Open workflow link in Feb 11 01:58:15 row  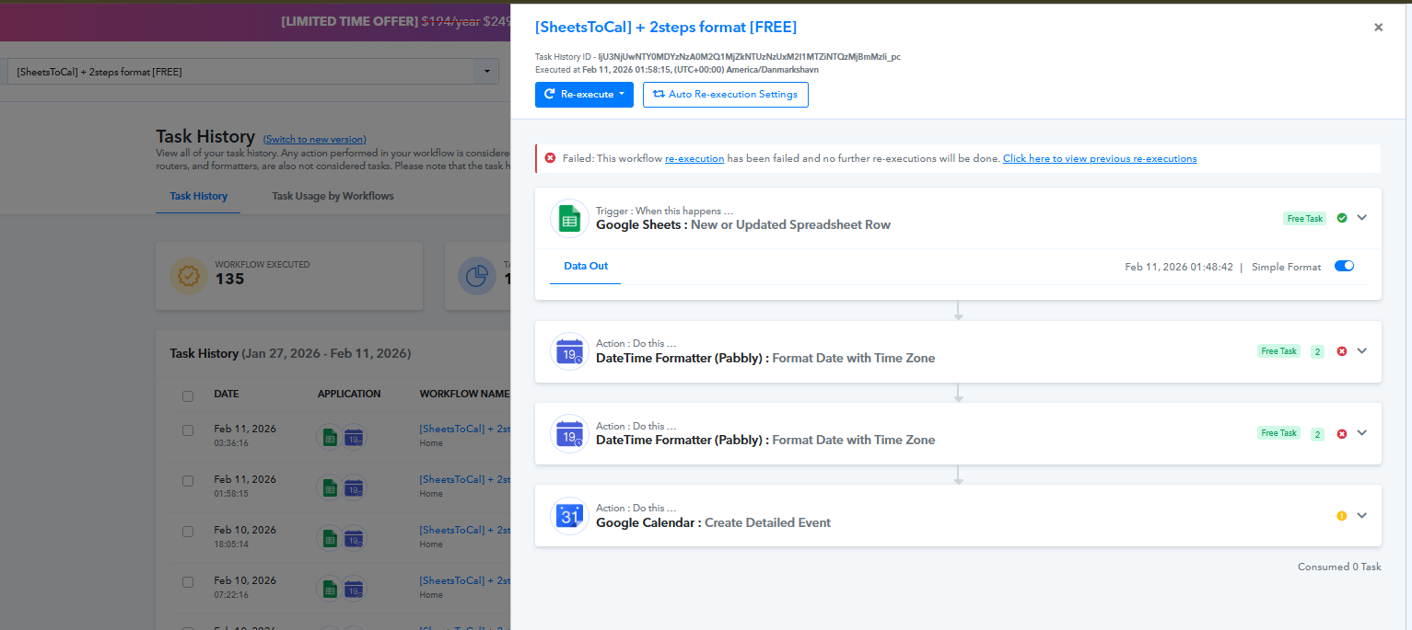(465, 479)
